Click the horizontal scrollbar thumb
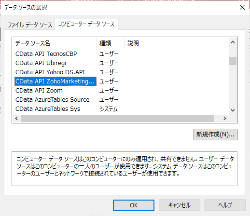The image size is (250, 216). (117, 119)
